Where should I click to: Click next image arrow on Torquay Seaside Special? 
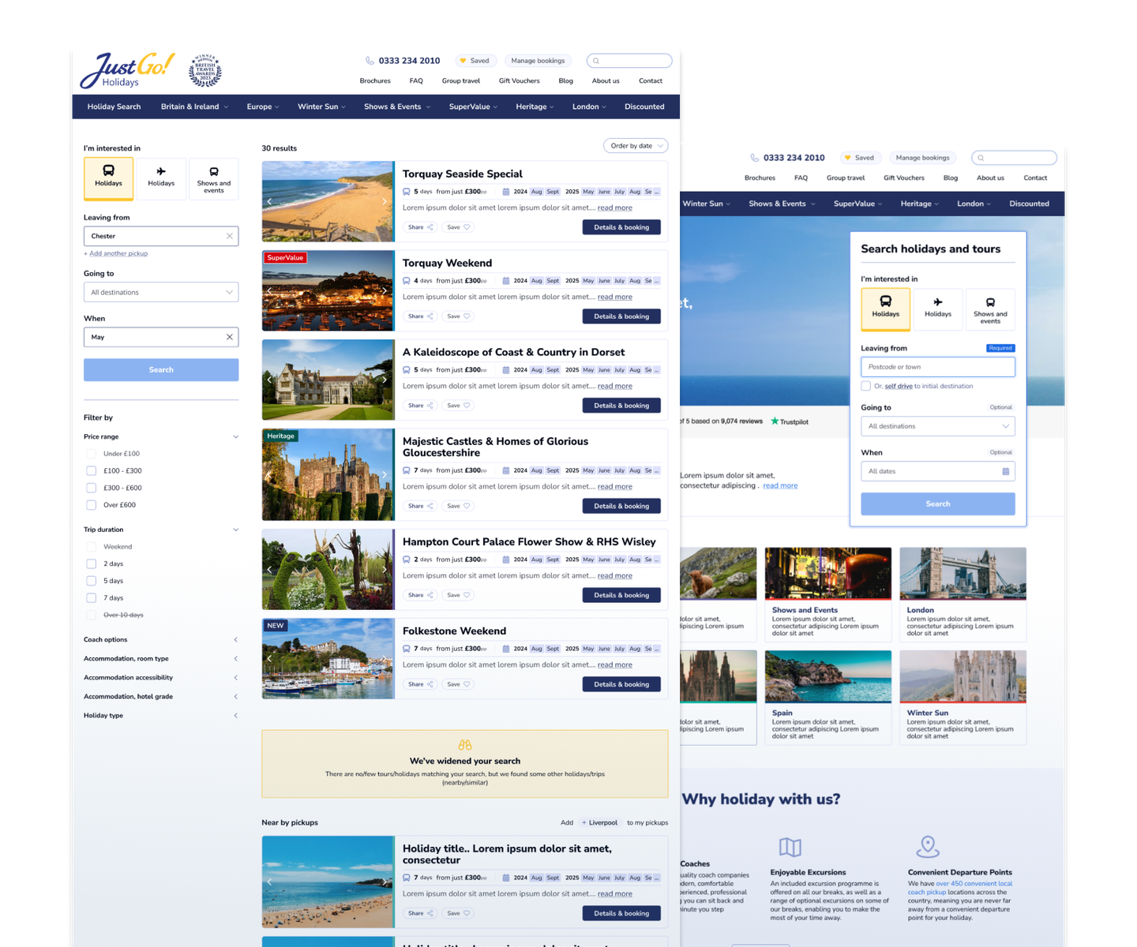[x=385, y=201]
